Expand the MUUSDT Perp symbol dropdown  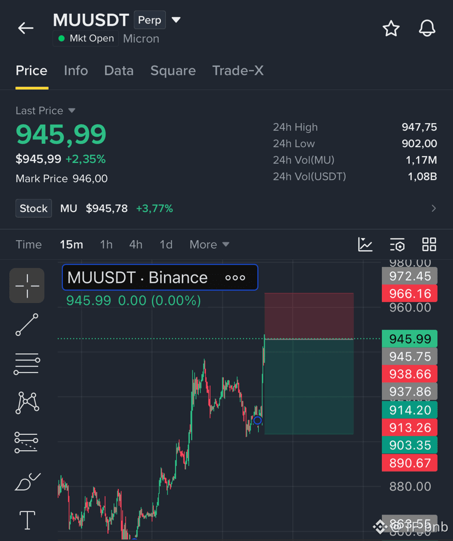[x=176, y=20]
